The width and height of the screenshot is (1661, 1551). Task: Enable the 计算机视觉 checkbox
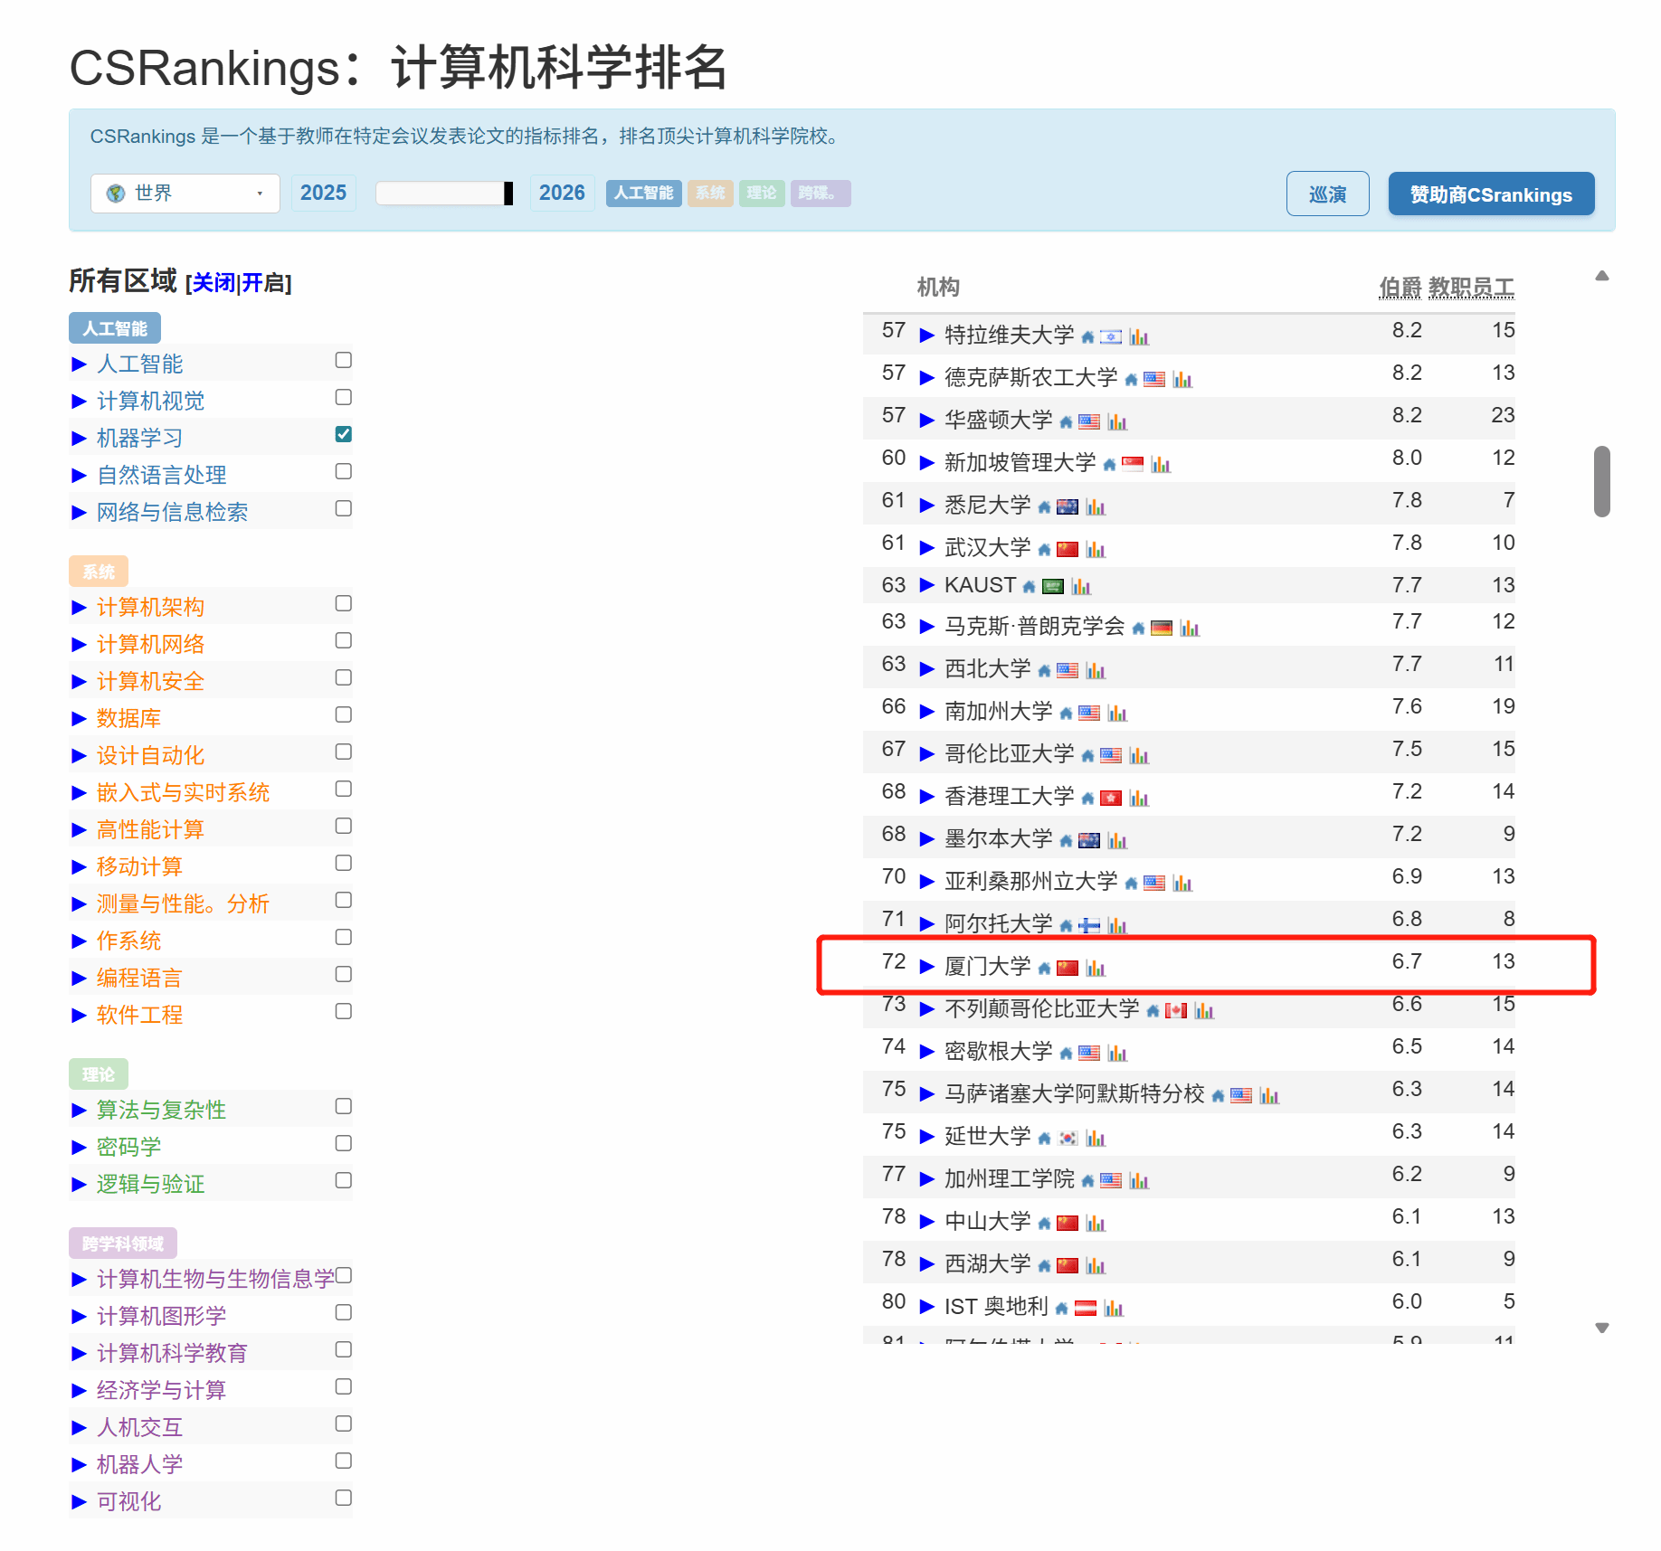343,397
